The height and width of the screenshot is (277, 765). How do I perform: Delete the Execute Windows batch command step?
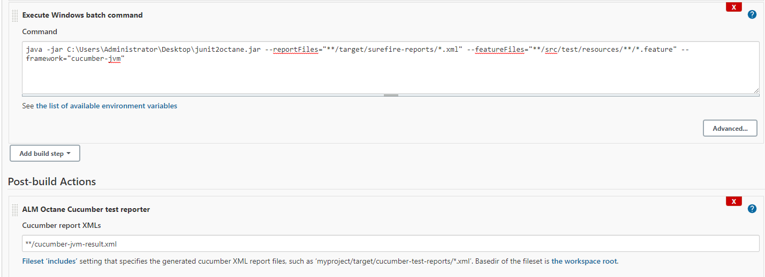tap(733, 7)
